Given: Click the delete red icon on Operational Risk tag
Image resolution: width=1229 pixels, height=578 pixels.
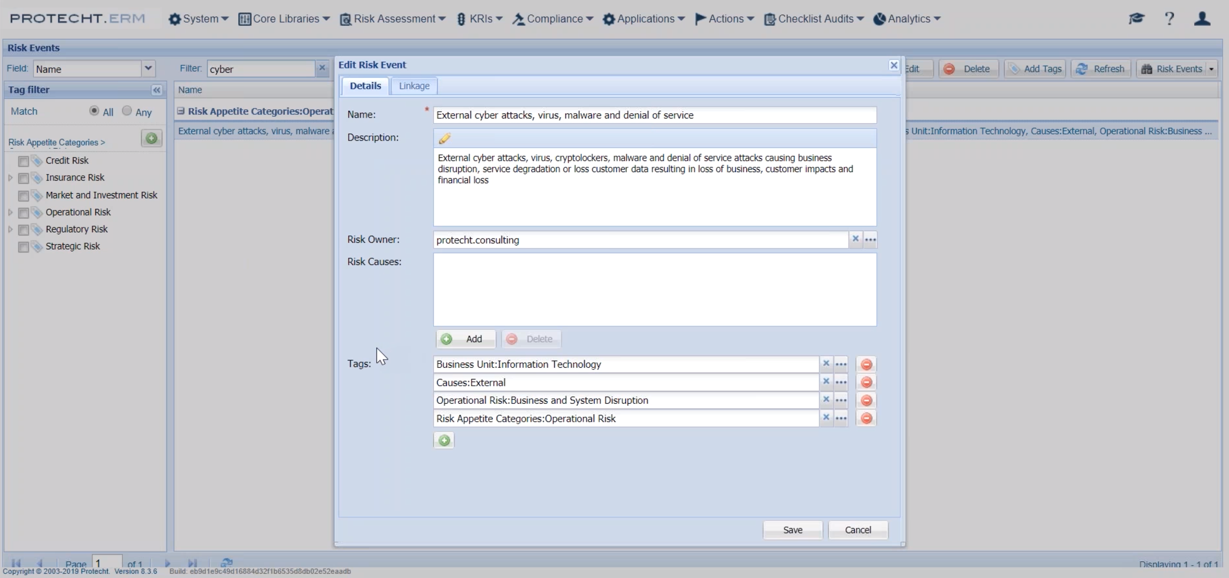Looking at the screenshot, I should [866, 400].
